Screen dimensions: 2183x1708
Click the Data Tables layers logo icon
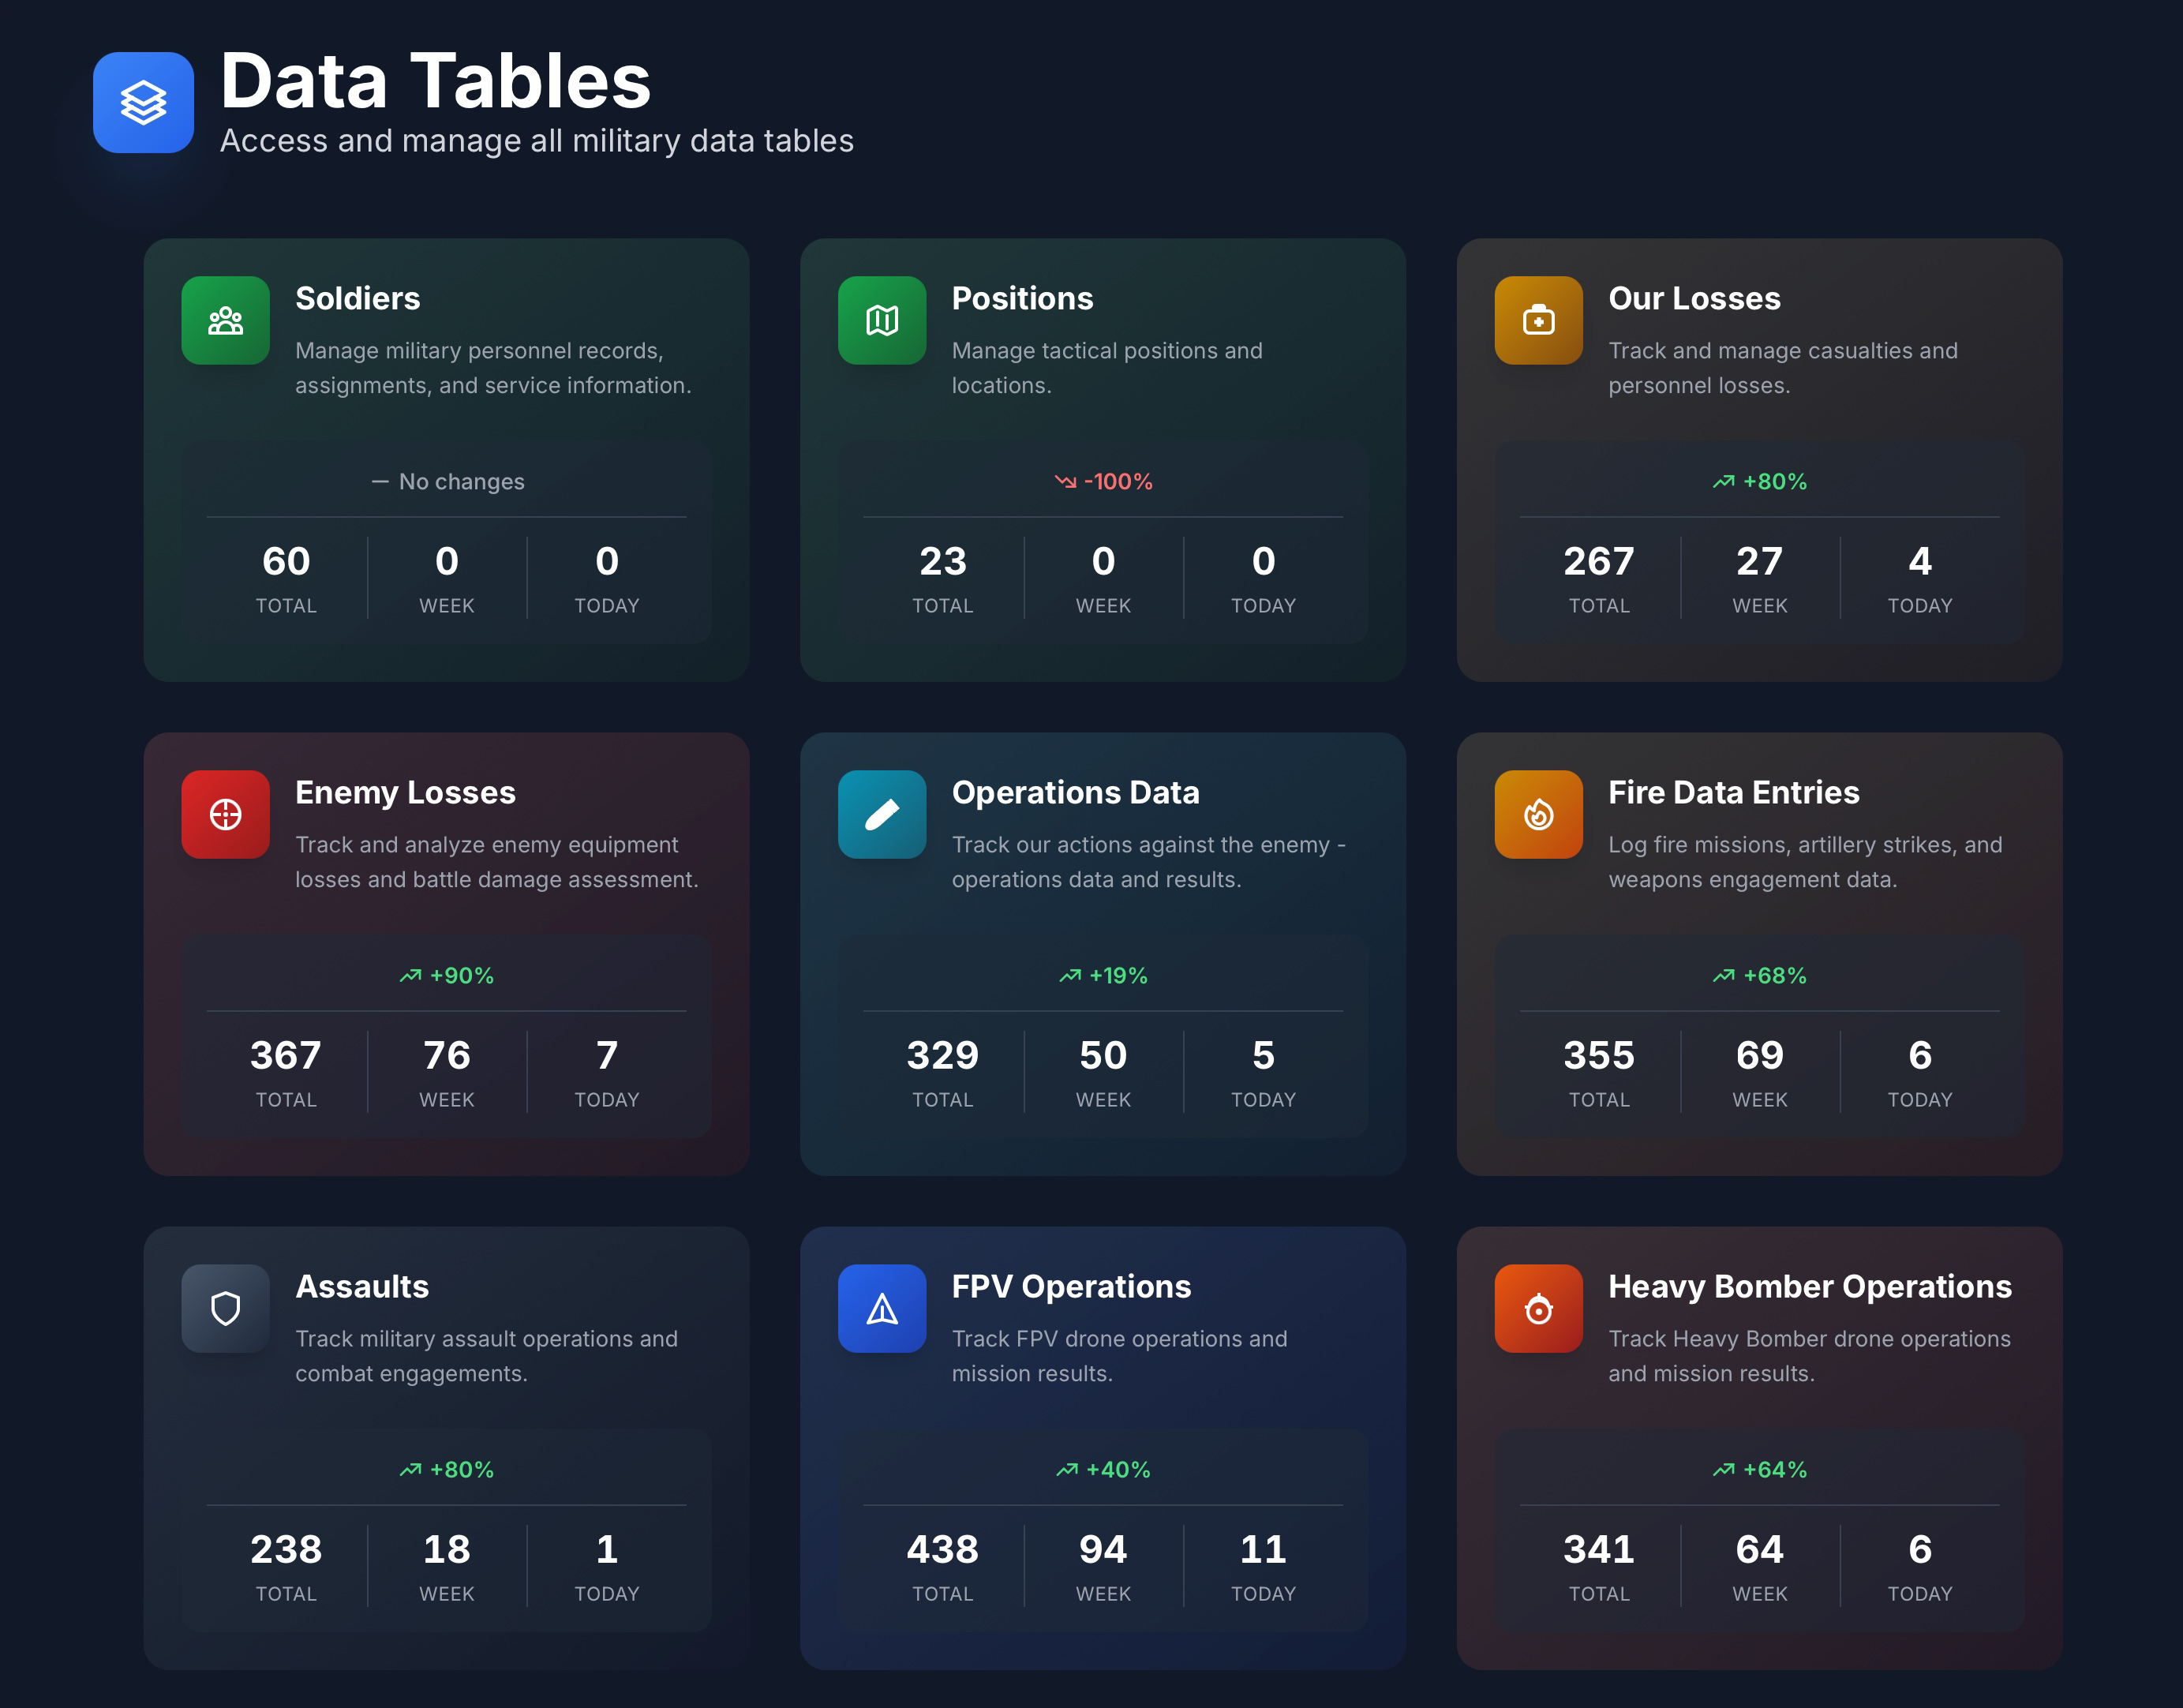click(x=143, y=102)
